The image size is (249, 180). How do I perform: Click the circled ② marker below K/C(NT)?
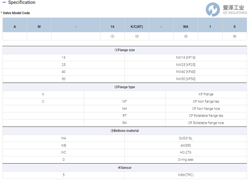click(x=137, y=36)
